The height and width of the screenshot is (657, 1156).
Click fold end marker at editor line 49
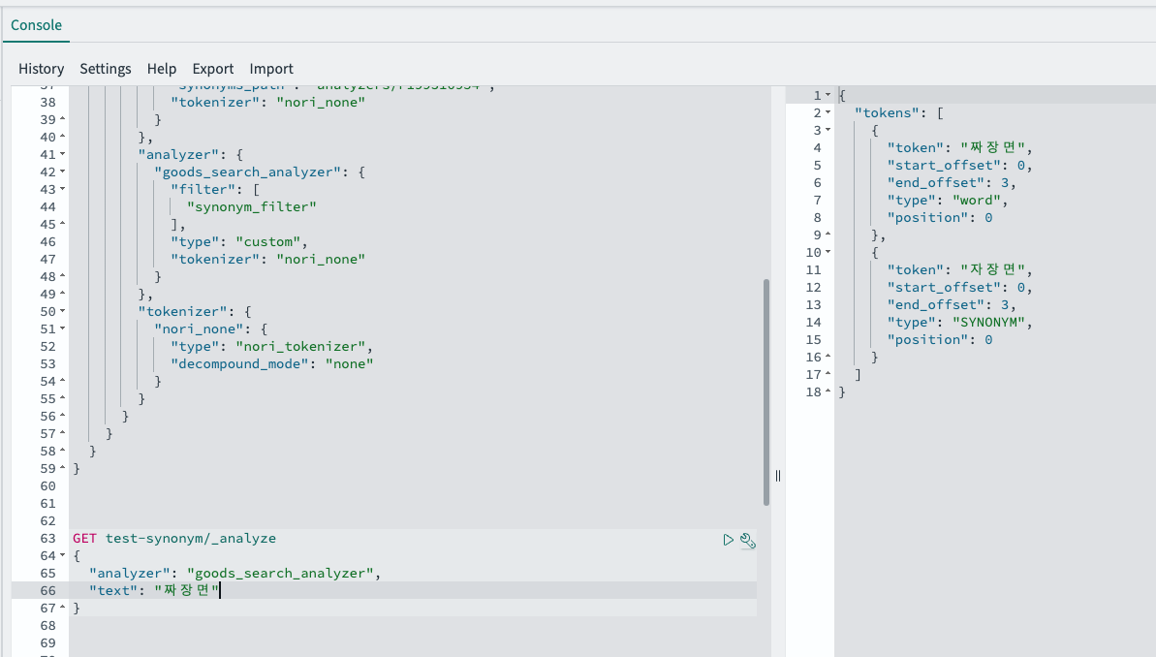63,295
